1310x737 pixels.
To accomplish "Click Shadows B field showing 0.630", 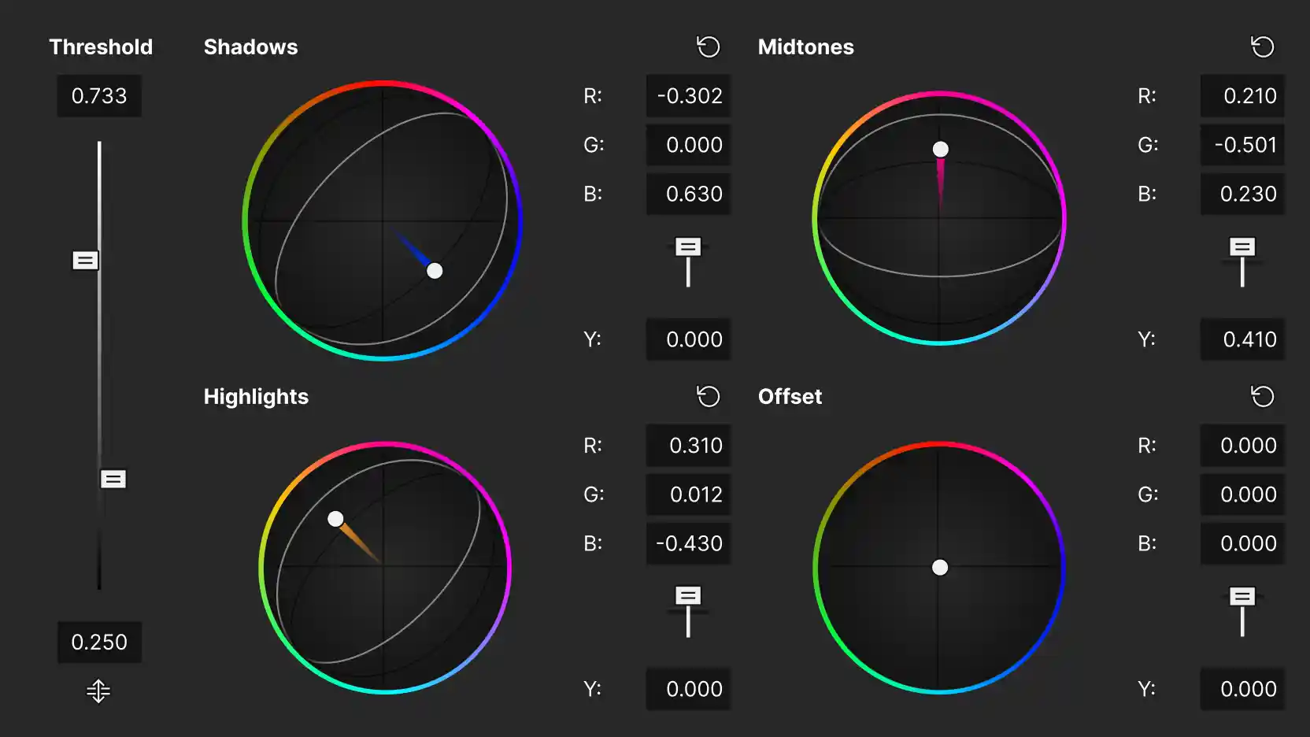I will pos(688,194).
